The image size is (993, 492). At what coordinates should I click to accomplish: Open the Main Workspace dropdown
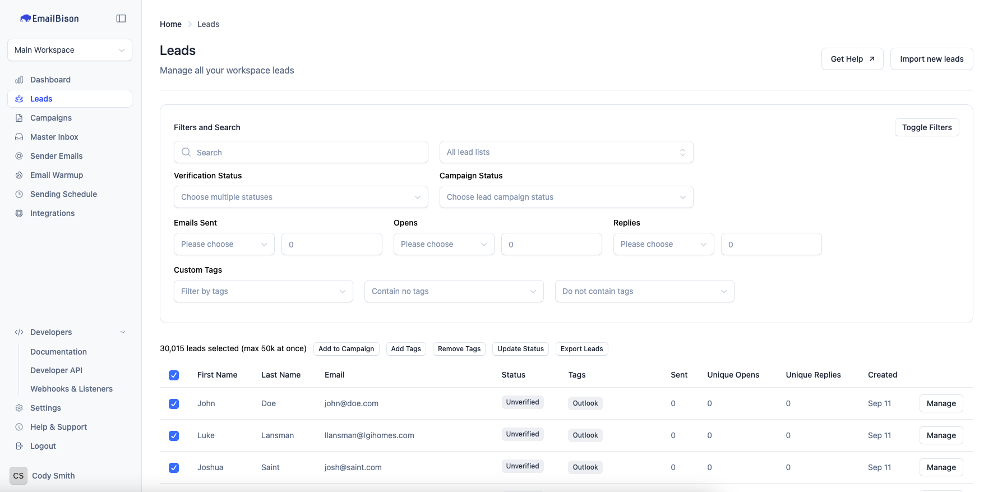pyautogui.click(x=70, y=50)
